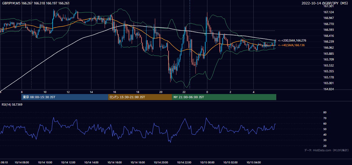Image resolution: width=352 pixels, height=165 pixels.
Task: Click the 10/14 18:00 date label
Action: (137, 163)
